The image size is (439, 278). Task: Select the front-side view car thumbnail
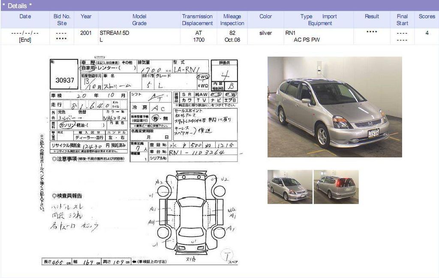click(290, 187)
